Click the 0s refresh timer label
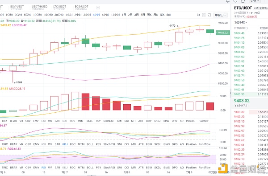Screen dimensions: 268x176 tap(198, 15)
